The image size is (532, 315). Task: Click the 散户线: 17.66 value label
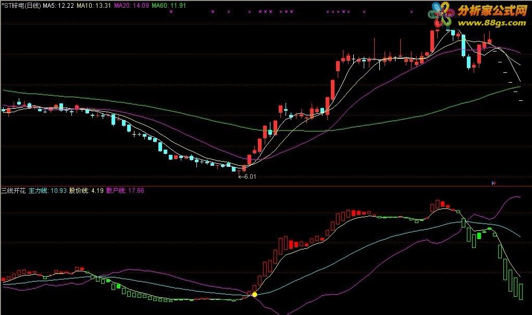click(125, 191)
